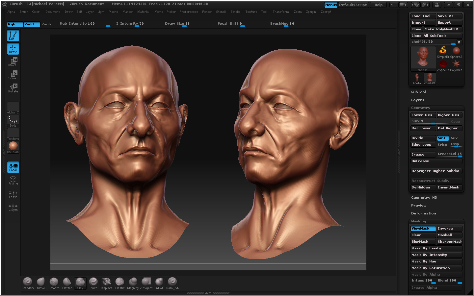Image resolution: width=474 pixels, height=296 pixels.
Task: Click the Load Tool button
Action: (x=423, y=16)
